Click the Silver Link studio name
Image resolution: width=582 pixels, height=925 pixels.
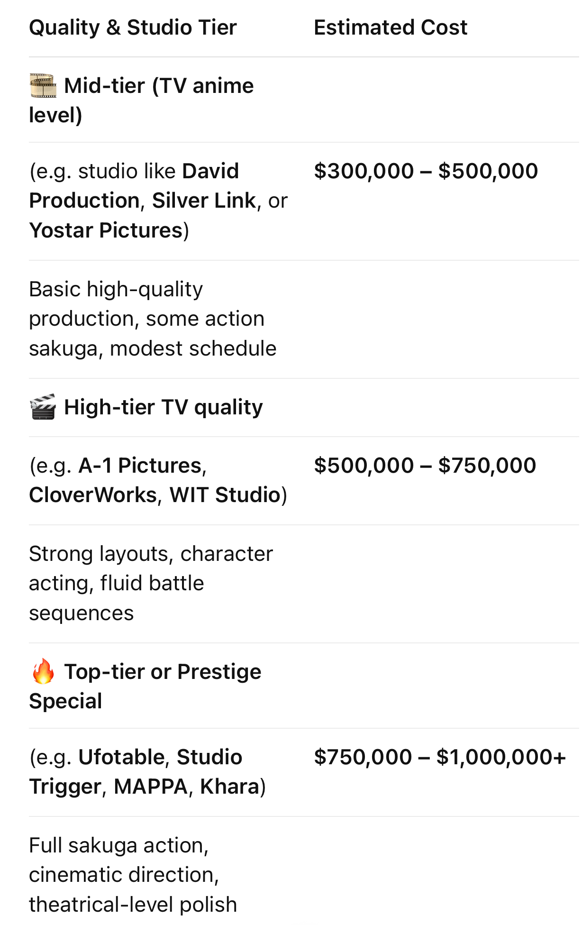[x=204, y=201]
